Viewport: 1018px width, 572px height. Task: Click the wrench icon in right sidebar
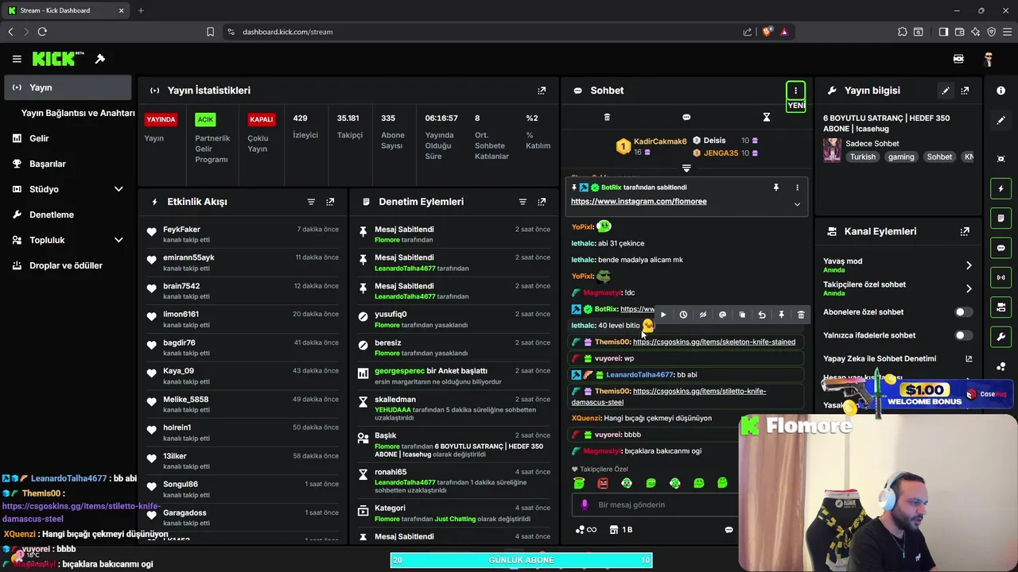point(1001,337)
